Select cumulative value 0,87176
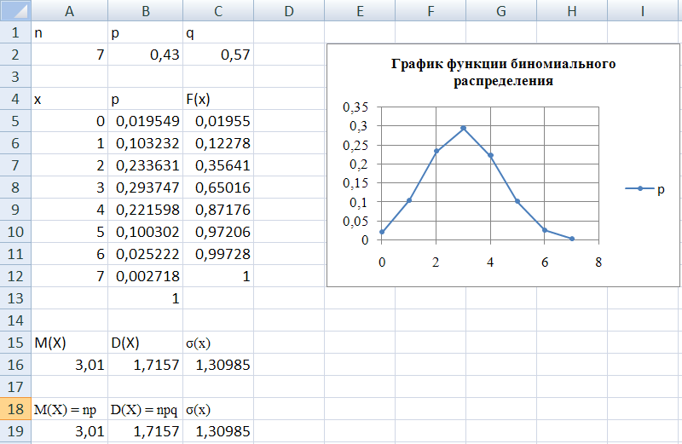 [218, 210]
